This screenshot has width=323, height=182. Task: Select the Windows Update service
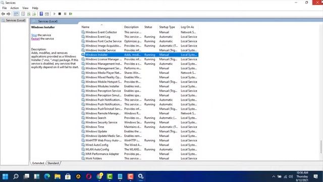[139, 131]
